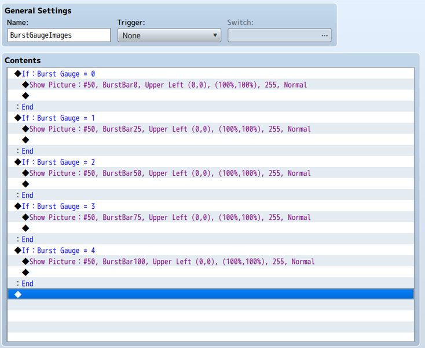
Task: Select the 'If: Burst Gauge = 0' command line
Action: (58, 74)
